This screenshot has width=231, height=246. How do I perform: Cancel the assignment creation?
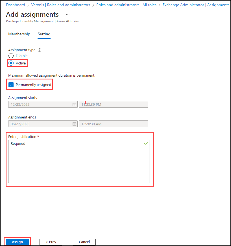tap(84, 242)
